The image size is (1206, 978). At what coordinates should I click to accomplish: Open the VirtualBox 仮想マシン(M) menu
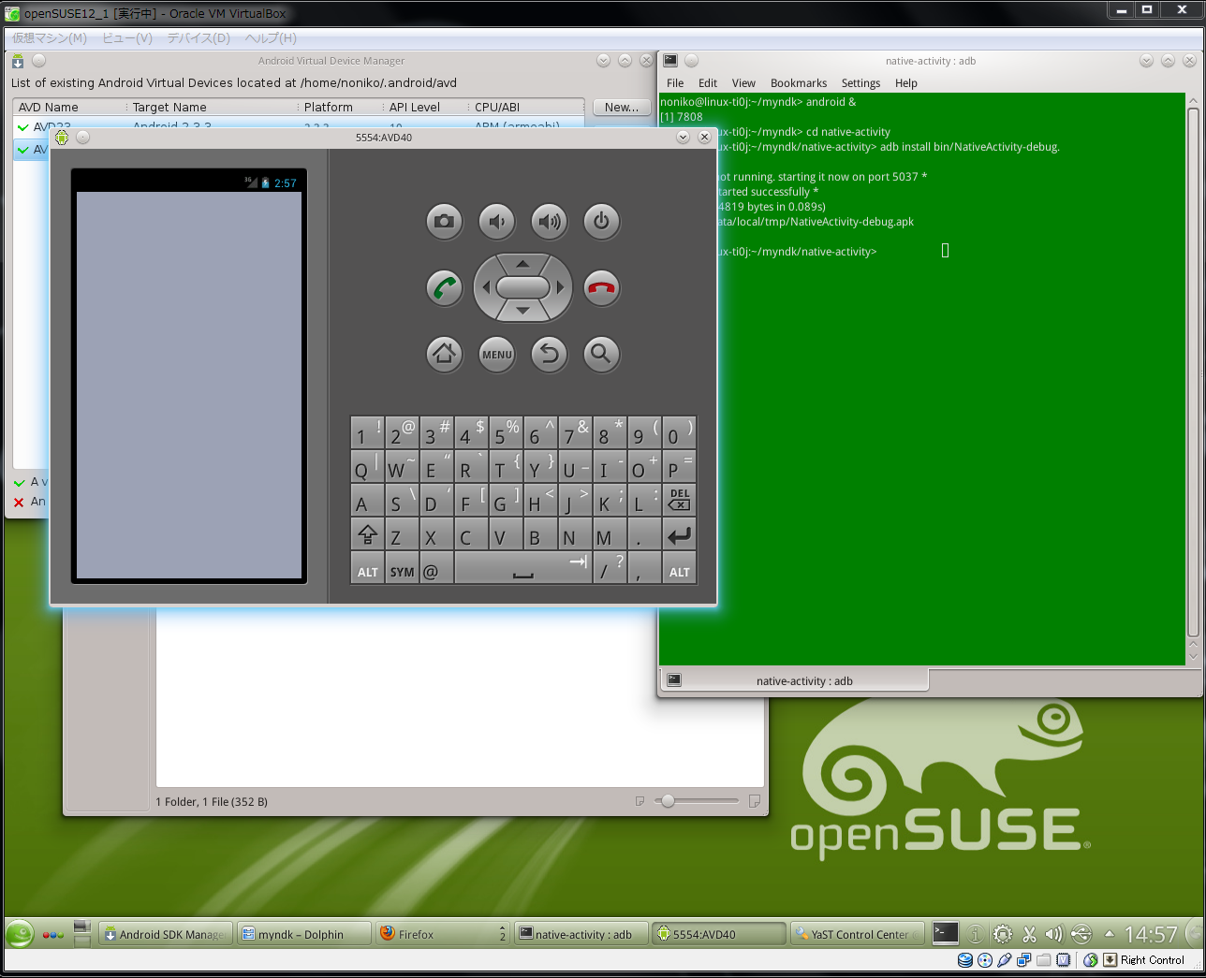pyautogui.click(x=50, y=37)
